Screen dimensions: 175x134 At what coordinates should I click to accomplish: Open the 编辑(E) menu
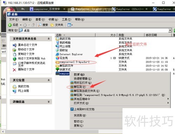(27, 20)
